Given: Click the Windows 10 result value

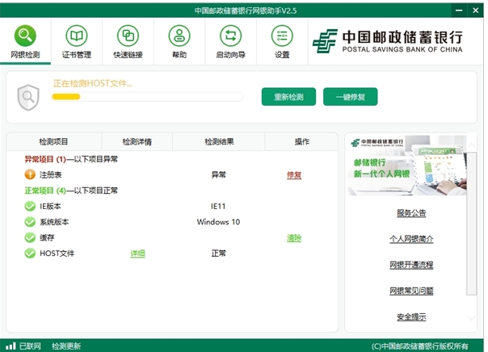Looking at the screenshot, I should [x=218, y=222].
